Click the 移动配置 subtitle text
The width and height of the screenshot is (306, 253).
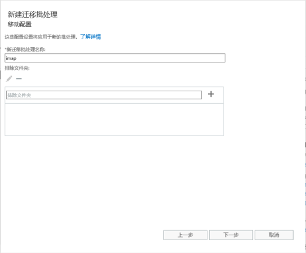point(20,25)
